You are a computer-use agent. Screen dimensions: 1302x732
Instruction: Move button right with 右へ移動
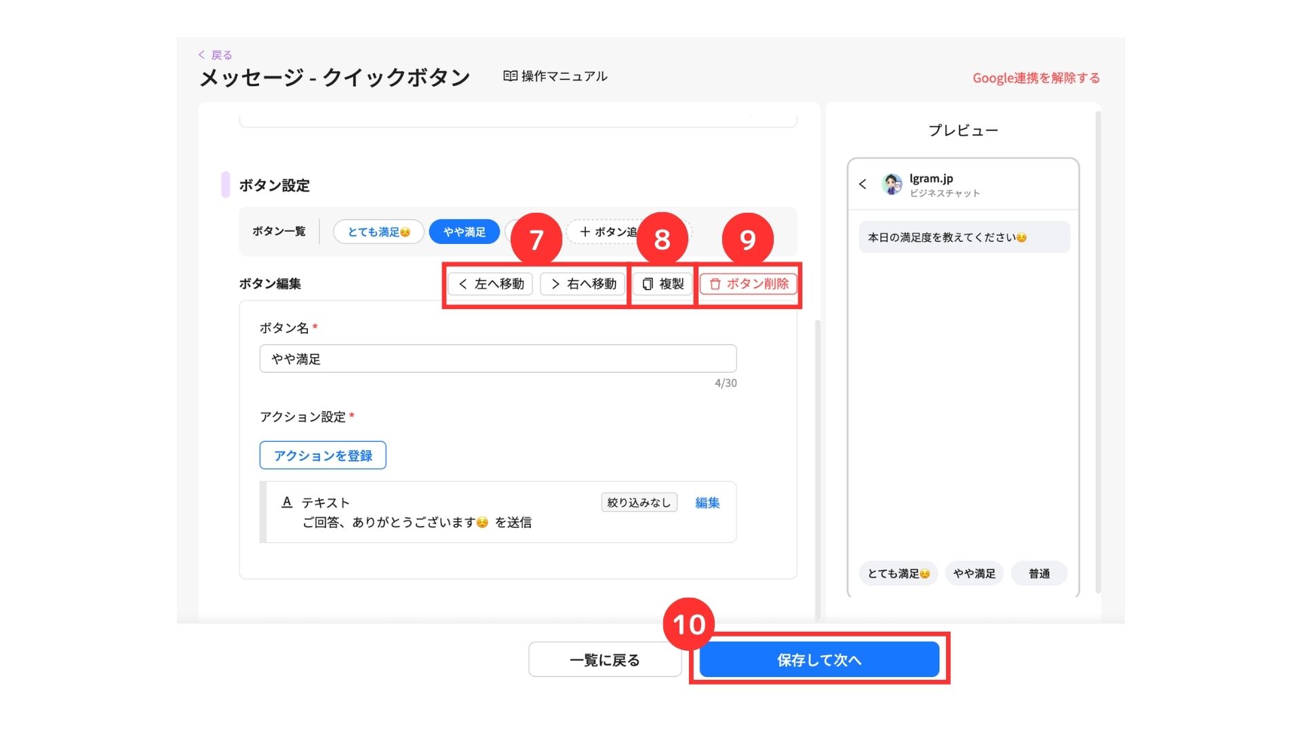point(583,284)
